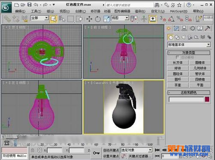Switch to Display command panel tab
The image size is (215, 160).
pyautogui.click(x=200, y=28)
